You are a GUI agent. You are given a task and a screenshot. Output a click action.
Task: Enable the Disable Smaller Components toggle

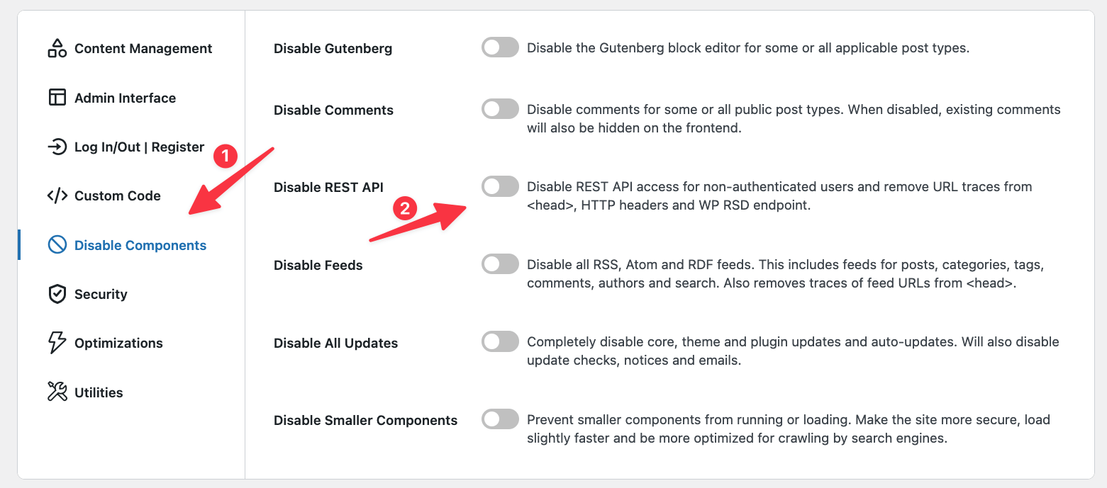[x=500, y=419]
